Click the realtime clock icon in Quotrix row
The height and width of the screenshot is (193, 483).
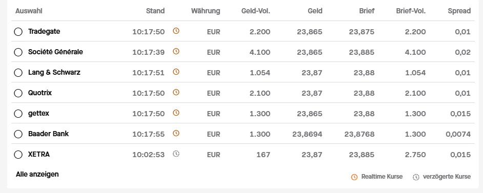click(x=176, y=92)
